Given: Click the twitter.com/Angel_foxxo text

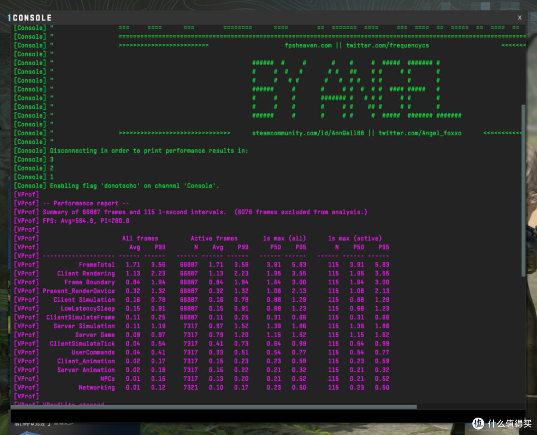Looking at the screenshot, I should click(x=420, y=133).
